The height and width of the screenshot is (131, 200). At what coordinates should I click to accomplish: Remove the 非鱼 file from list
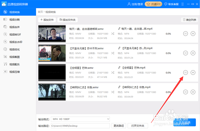(193, 92)
